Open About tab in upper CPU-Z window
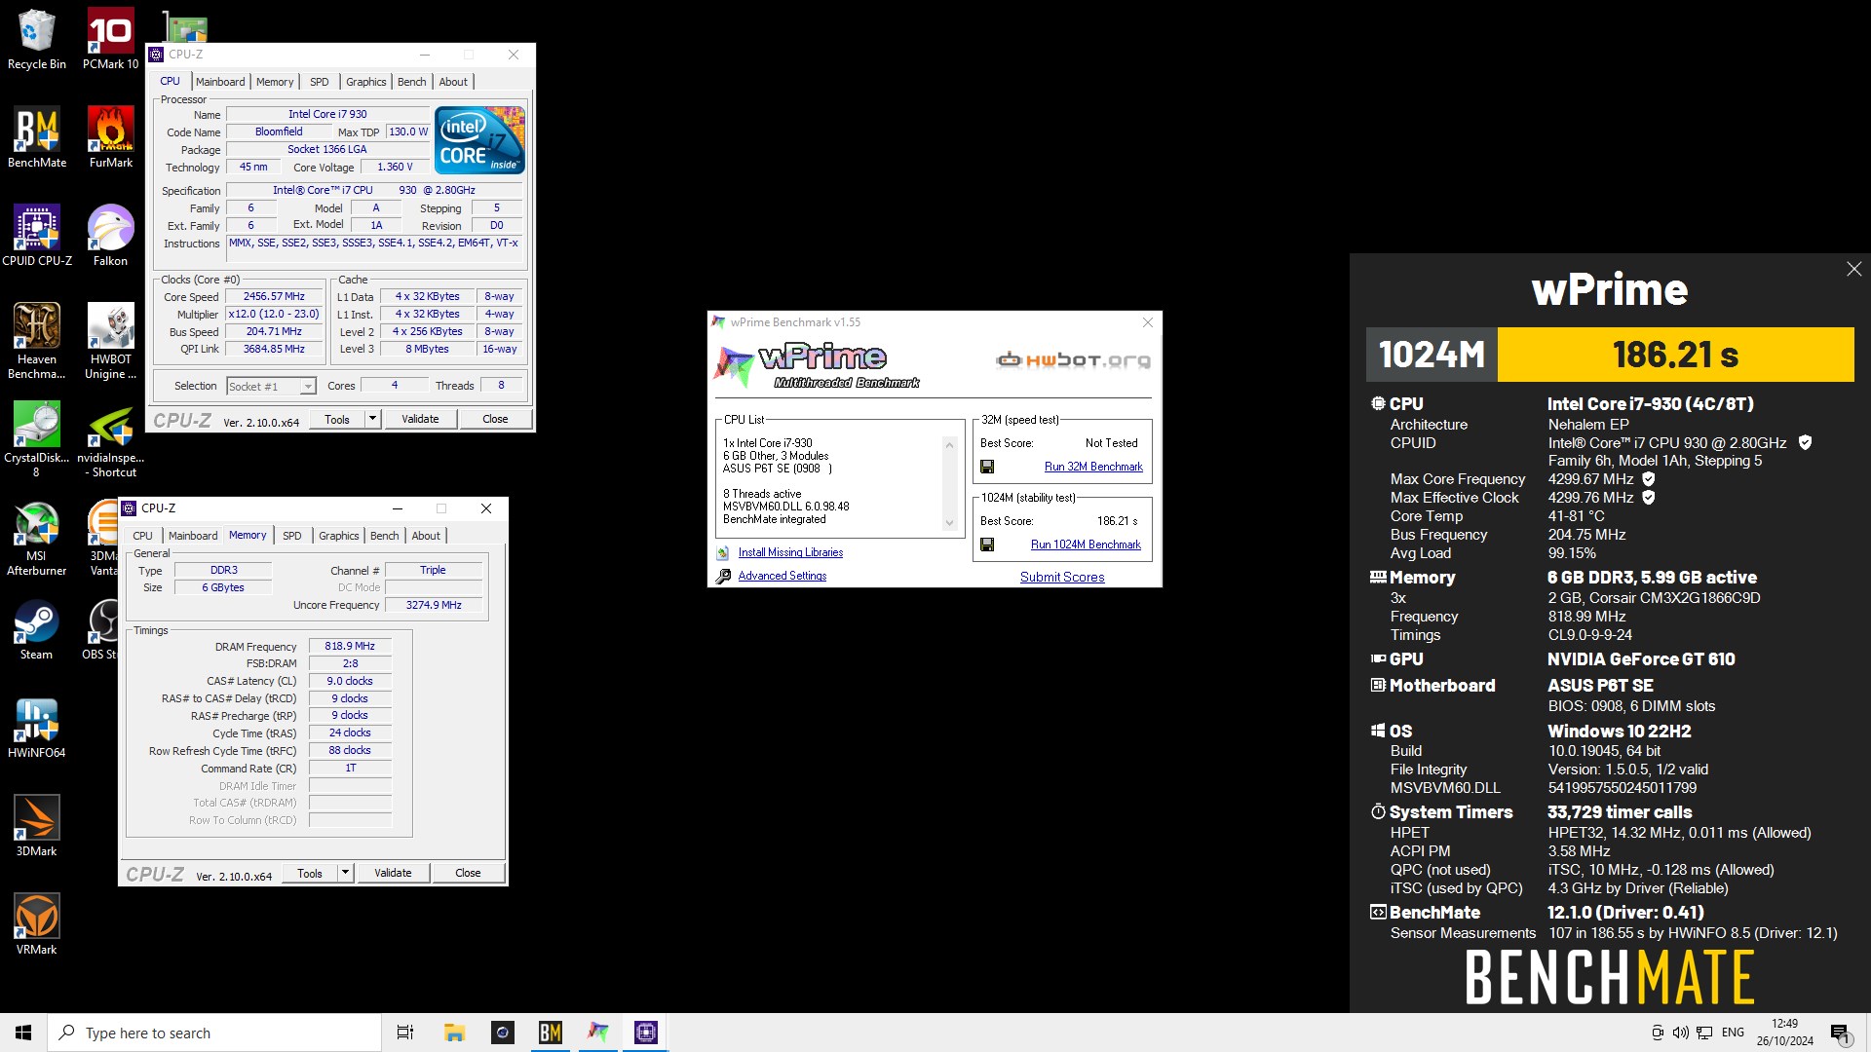Viewport: 1871px width, 1052px height. tap(453, 82)
